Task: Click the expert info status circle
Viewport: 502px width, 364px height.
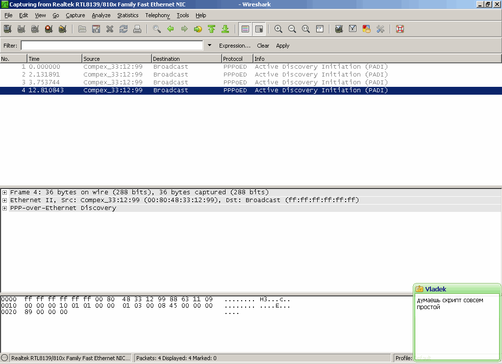Action: 4,358
